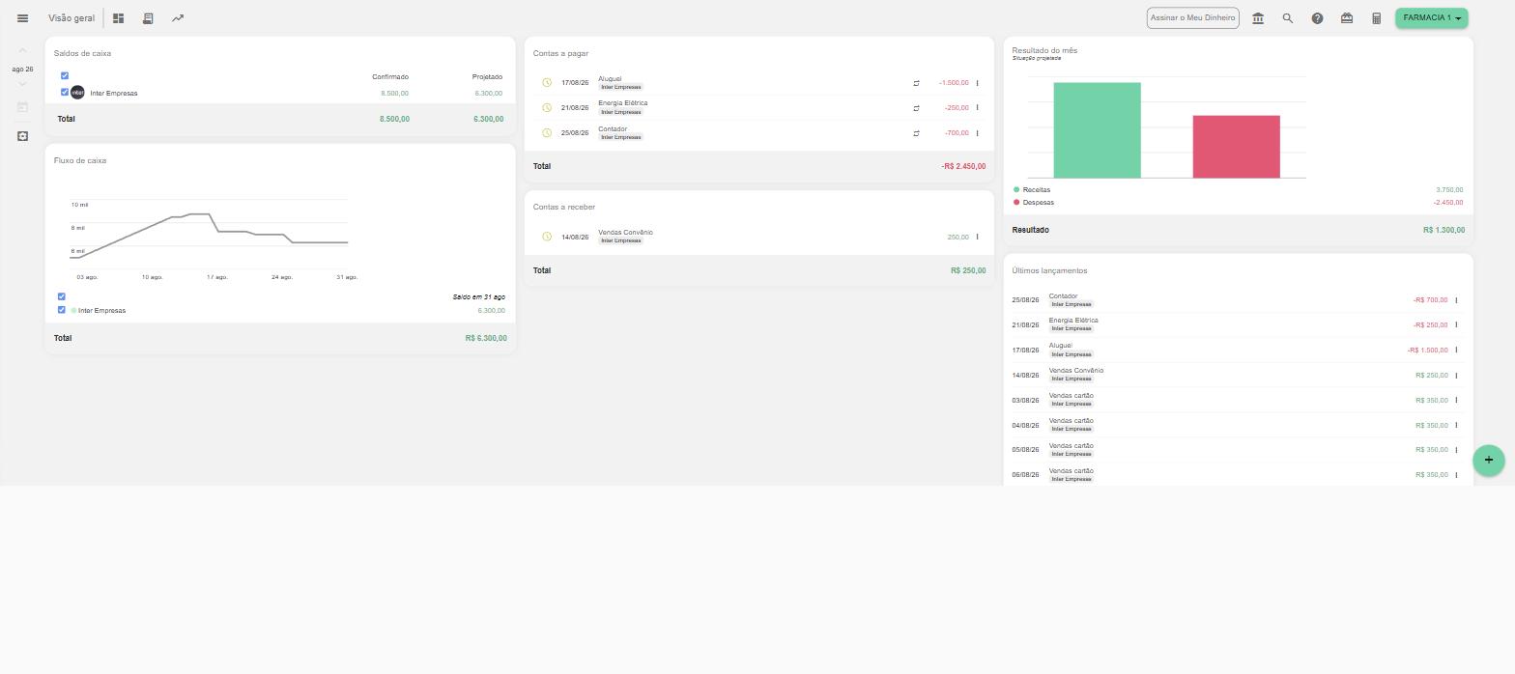
Task: Open options for Contador 25/08/26 in Últimos lançamentos
Action: (1456, 300)
